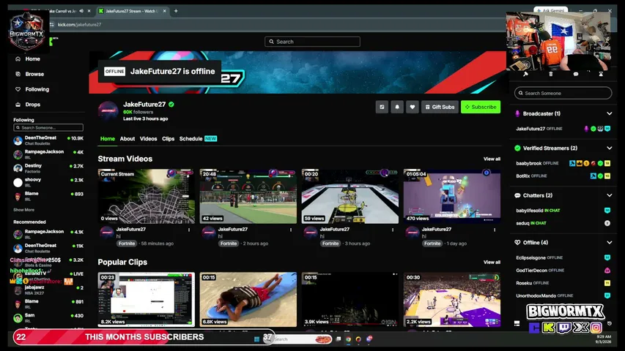Open the 2.2K views basketball clip
The width and height of the screenshot is (625, 351).
pos(451,299)
